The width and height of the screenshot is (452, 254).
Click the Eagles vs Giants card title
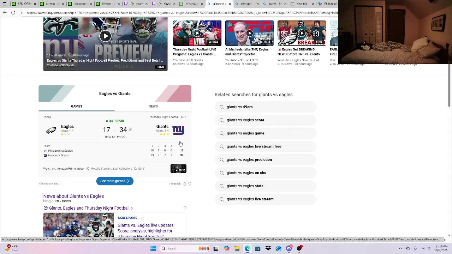coord(115,93)
